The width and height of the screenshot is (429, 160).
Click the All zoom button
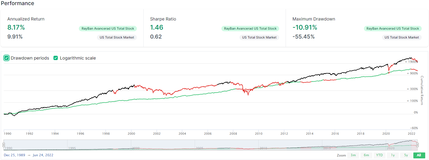click(x=419, y=155)
